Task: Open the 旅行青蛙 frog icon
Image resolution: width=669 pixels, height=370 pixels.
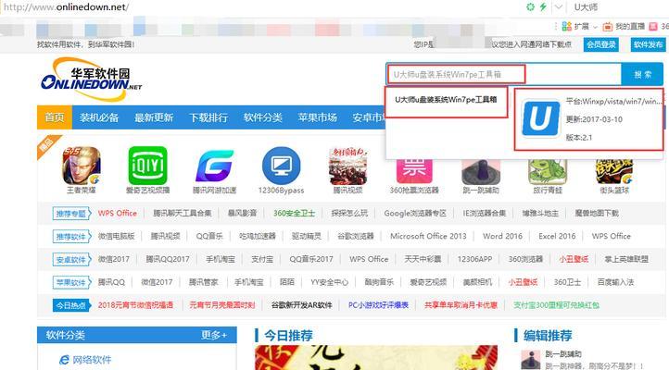Action: [548, 172]
